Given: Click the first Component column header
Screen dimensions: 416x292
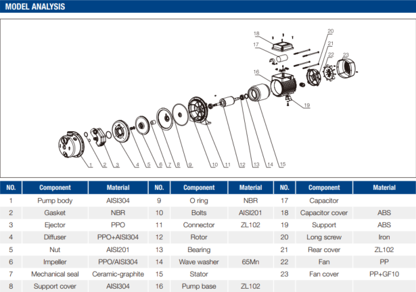Looking at the screenshot, I should [55, 188].
